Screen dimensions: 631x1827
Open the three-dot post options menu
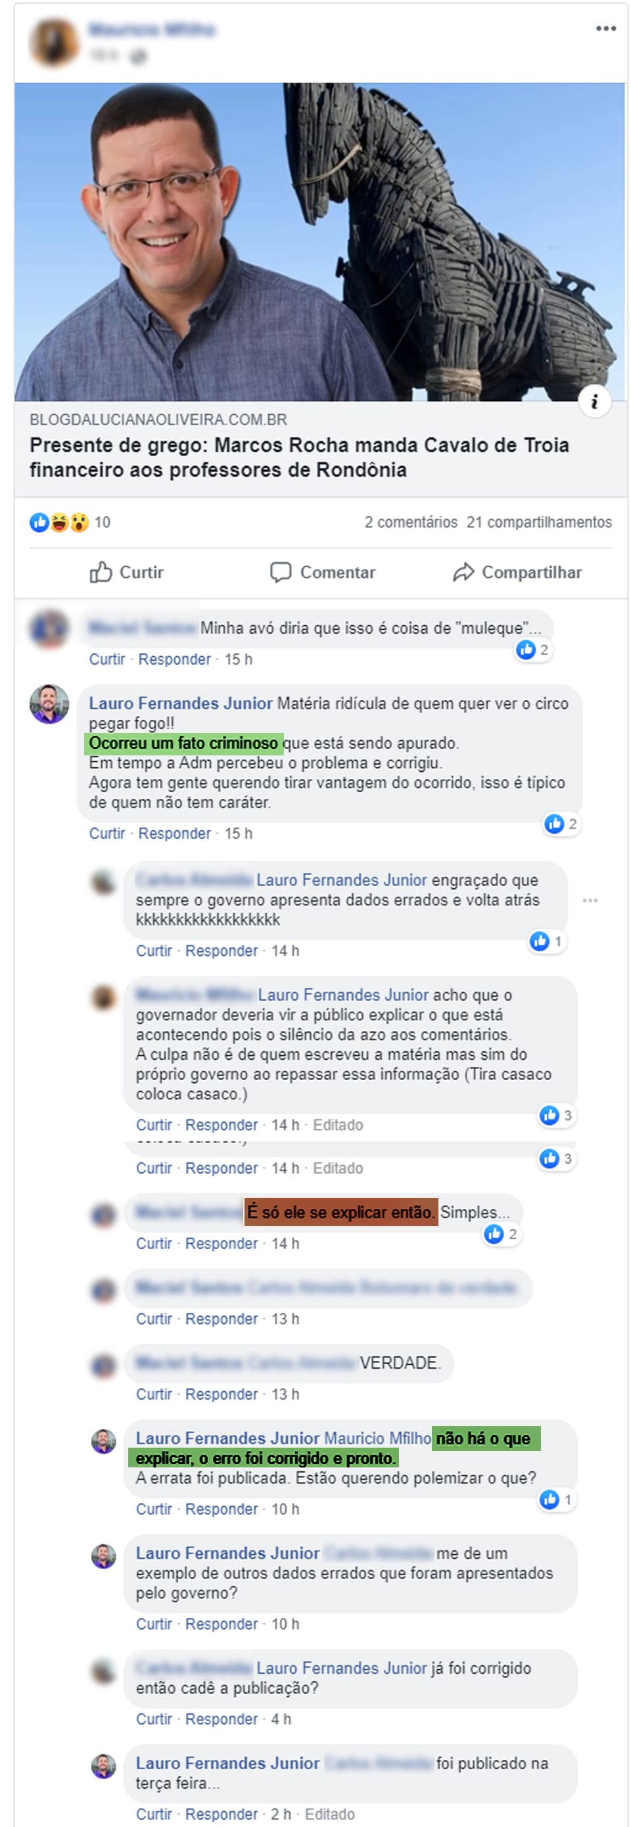tap(605, 28)
